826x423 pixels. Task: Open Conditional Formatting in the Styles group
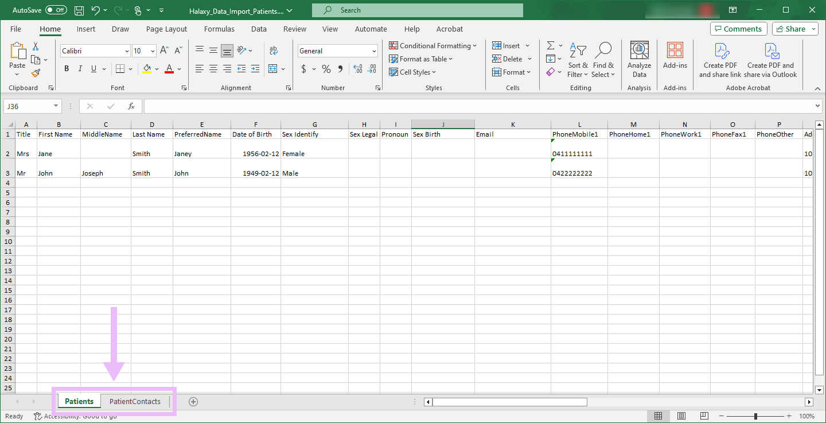click(x=433, y=45)
